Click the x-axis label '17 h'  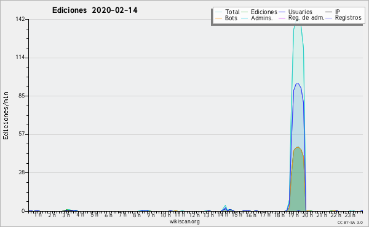click(264, 215)
